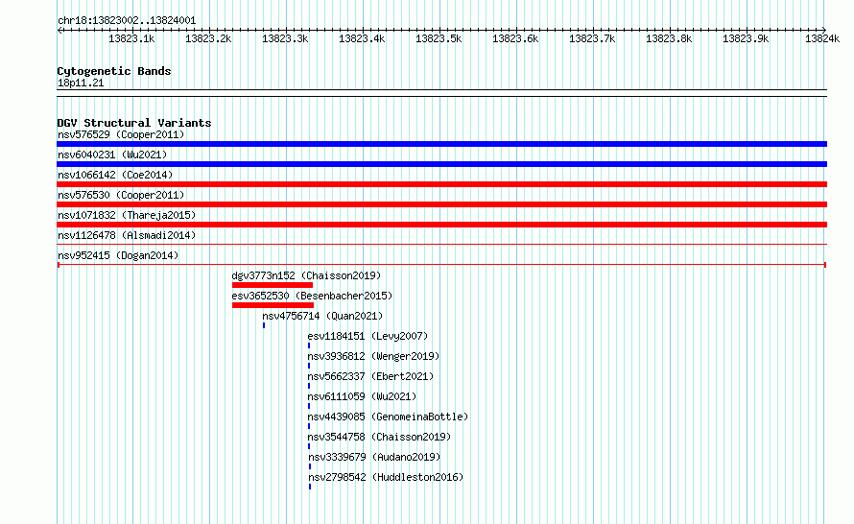
Task: Select the red bar below nsv576530
Action: click(441, 204)
